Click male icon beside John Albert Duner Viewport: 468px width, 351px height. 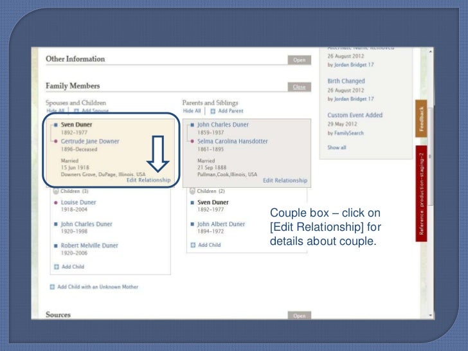pyautogui.click(x=192, y=224)
